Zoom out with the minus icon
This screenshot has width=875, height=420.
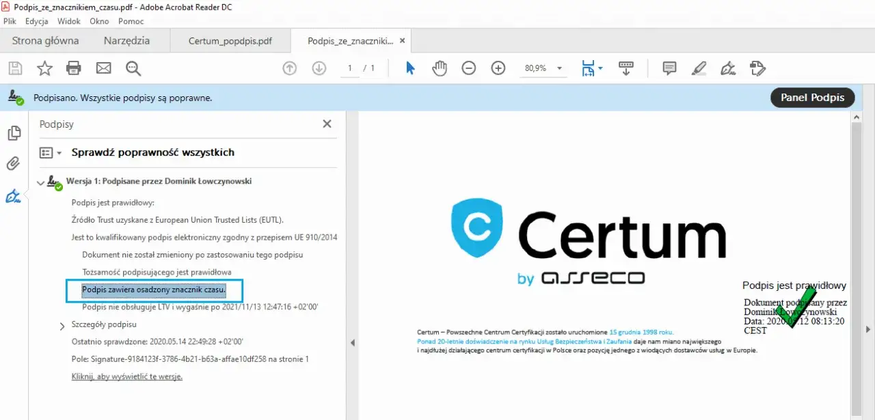pyautogui.click(x=469, y=68)
